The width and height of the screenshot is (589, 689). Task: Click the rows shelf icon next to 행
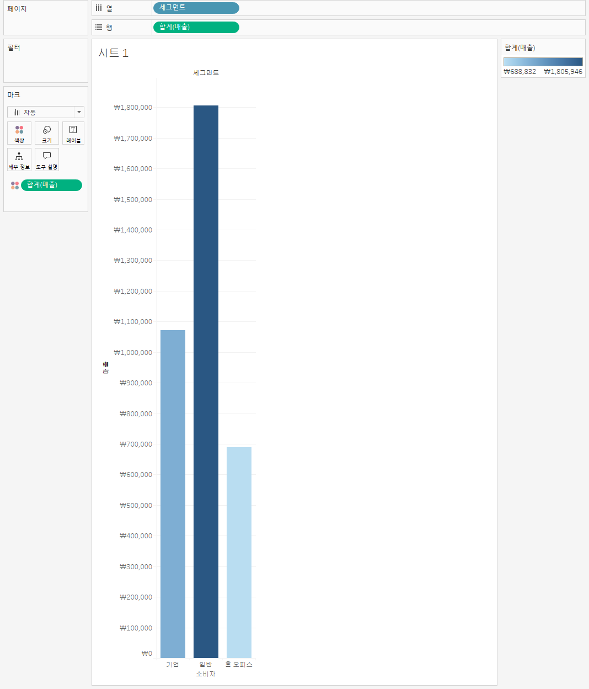click(x=99, y=27)
